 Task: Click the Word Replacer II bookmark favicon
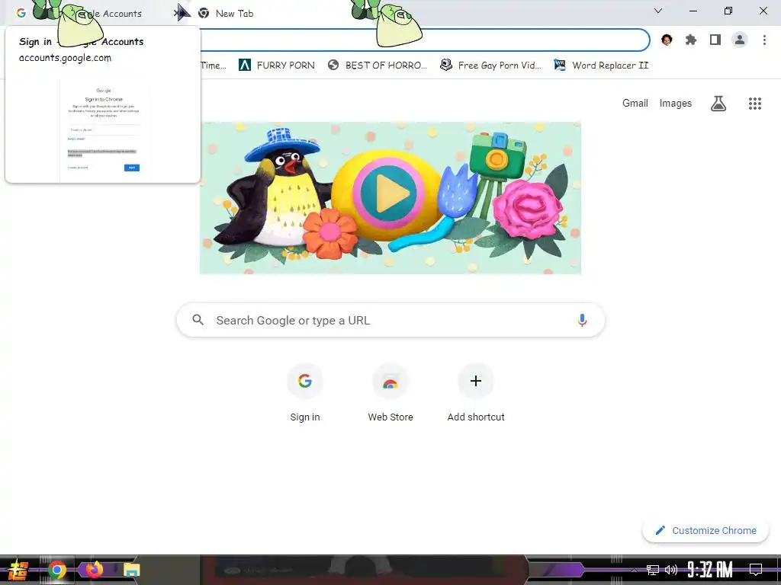559,65
